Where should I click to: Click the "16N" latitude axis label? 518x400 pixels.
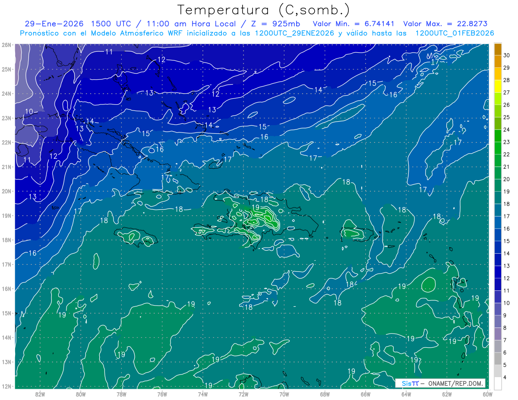6,289
